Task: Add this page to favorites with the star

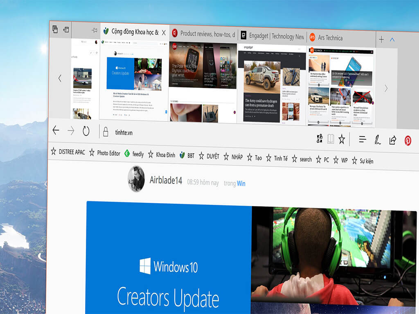Action: click(342, 139)
